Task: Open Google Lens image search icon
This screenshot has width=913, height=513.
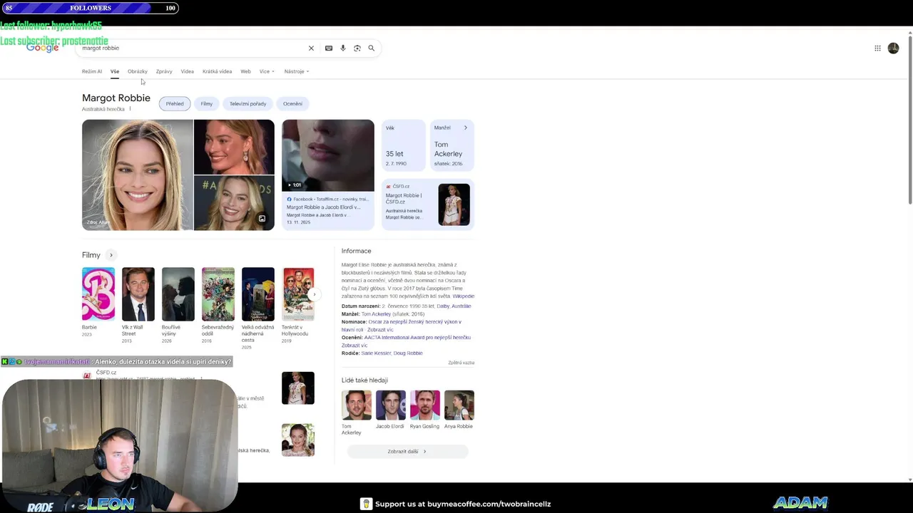Action: pyautogui.click(x=357, y=48)
